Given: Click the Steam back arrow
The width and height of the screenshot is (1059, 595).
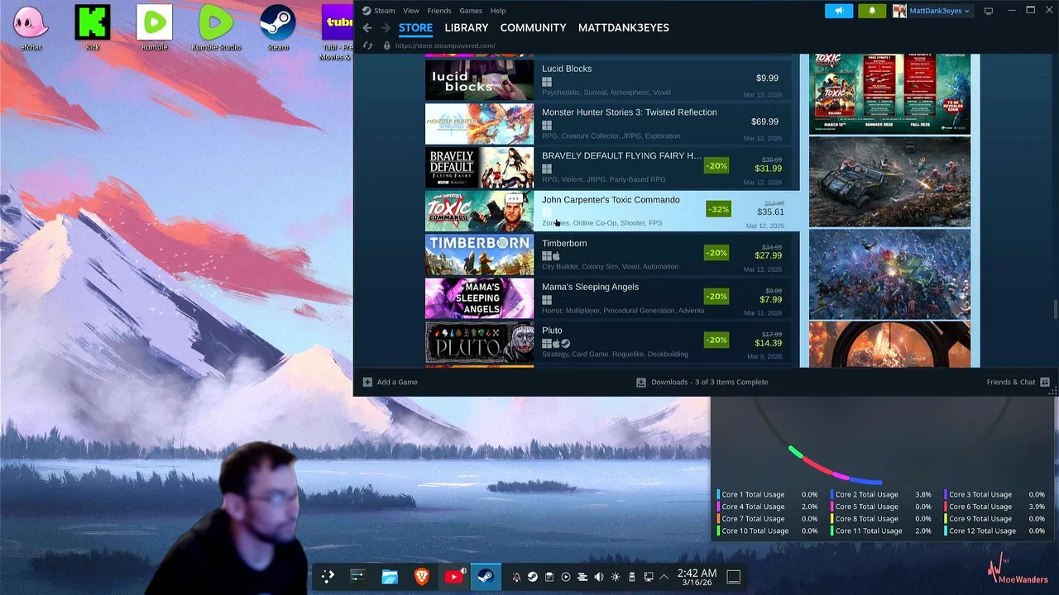Looking at the screenshot, I should pyautogui.click(x=367, y=28).
